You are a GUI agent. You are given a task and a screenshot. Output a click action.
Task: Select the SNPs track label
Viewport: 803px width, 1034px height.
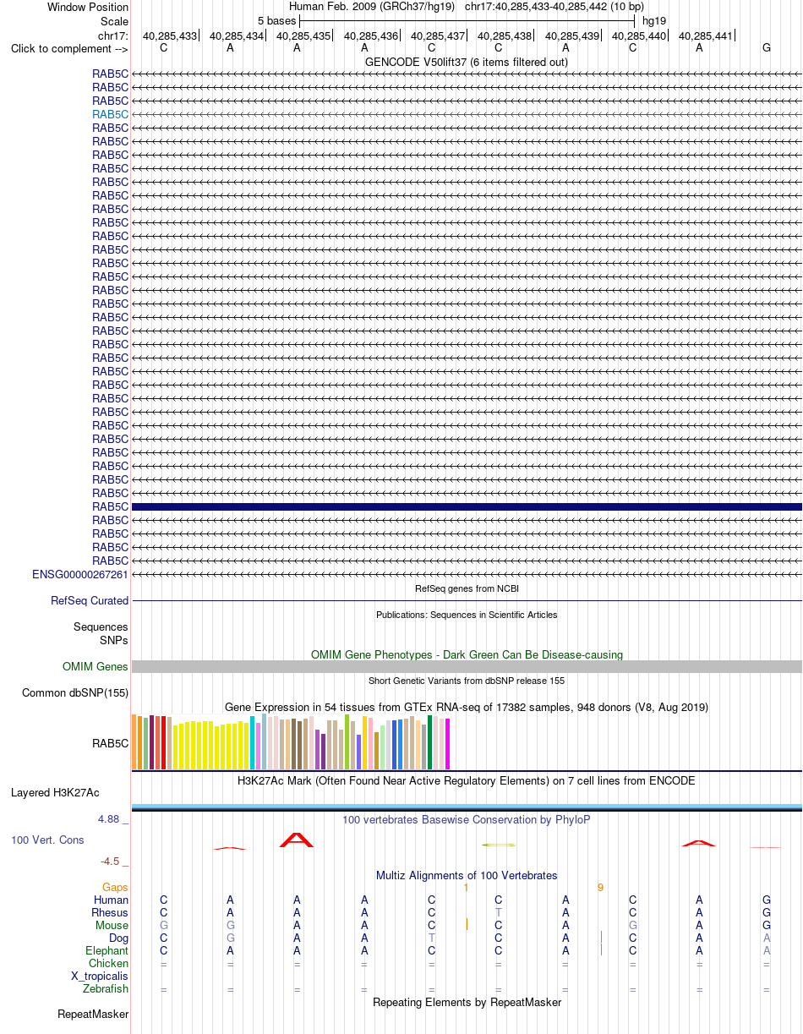(114, 640)
